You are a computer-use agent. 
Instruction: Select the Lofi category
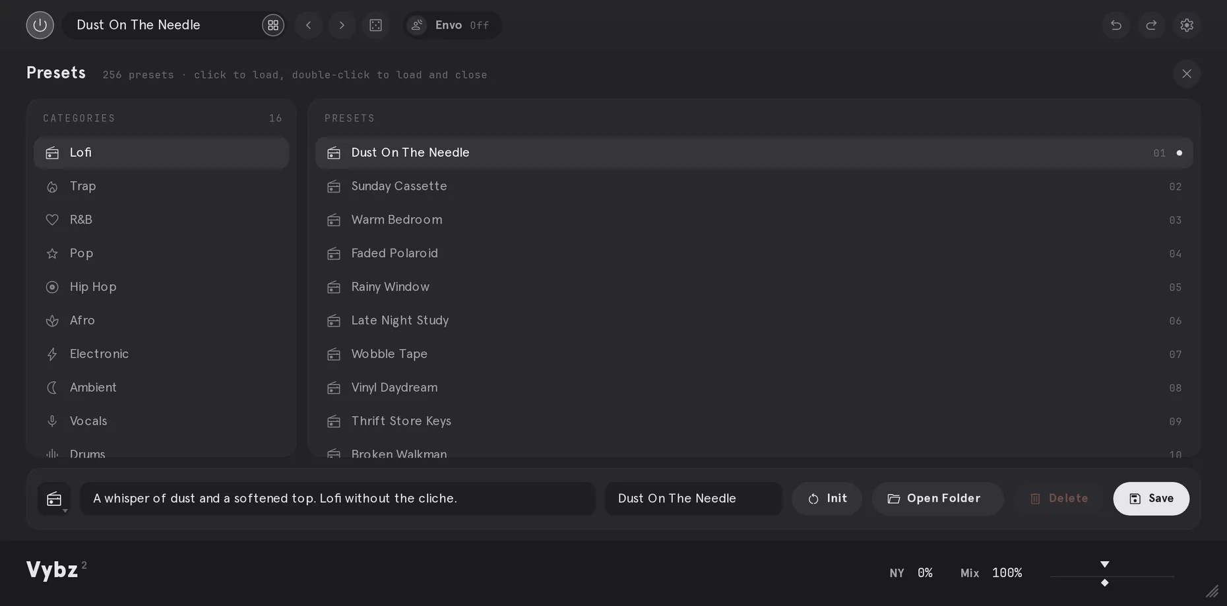pos(162,153)
